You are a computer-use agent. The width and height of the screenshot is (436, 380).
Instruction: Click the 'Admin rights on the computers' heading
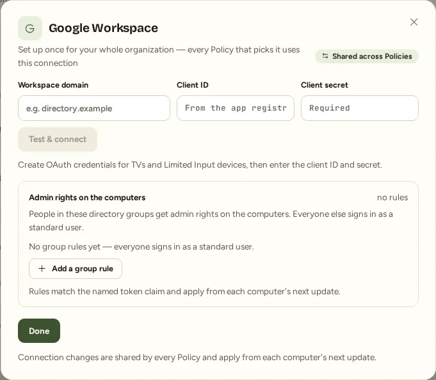click(x=87, y=198)
